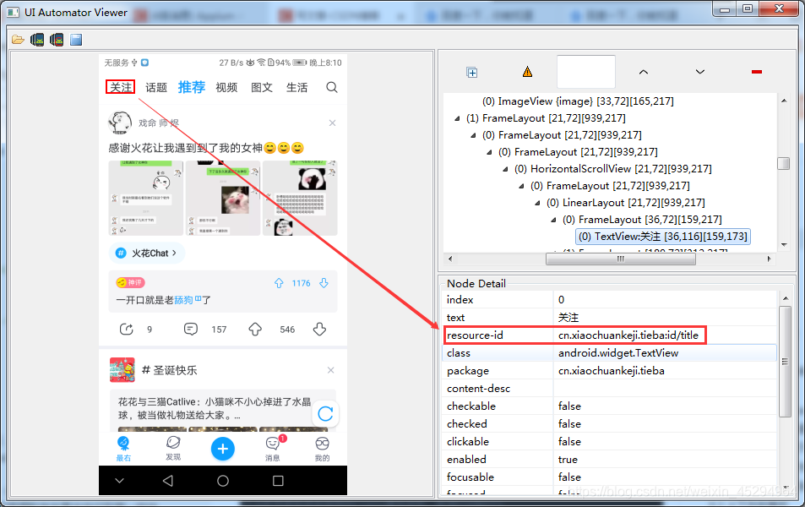Tap the post downvote icon after 546
Screen dimensions: 805x507
tap(319, 330)
